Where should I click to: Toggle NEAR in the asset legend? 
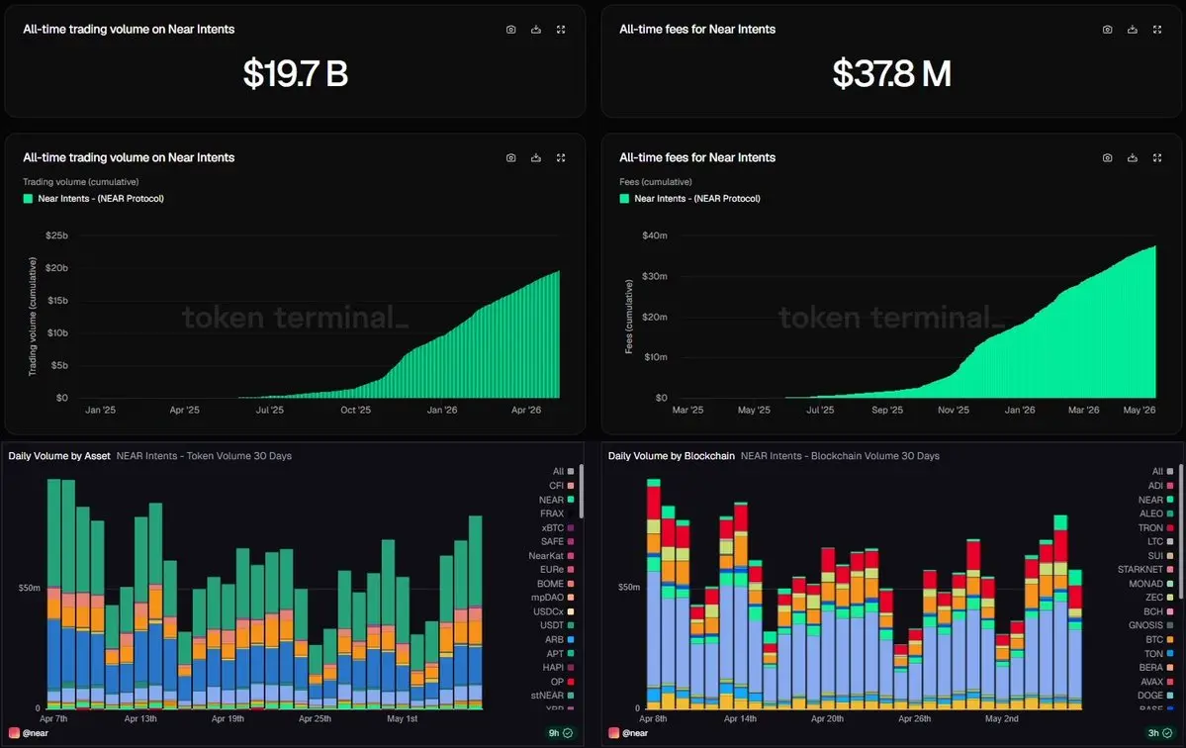[x=556, y=500]
